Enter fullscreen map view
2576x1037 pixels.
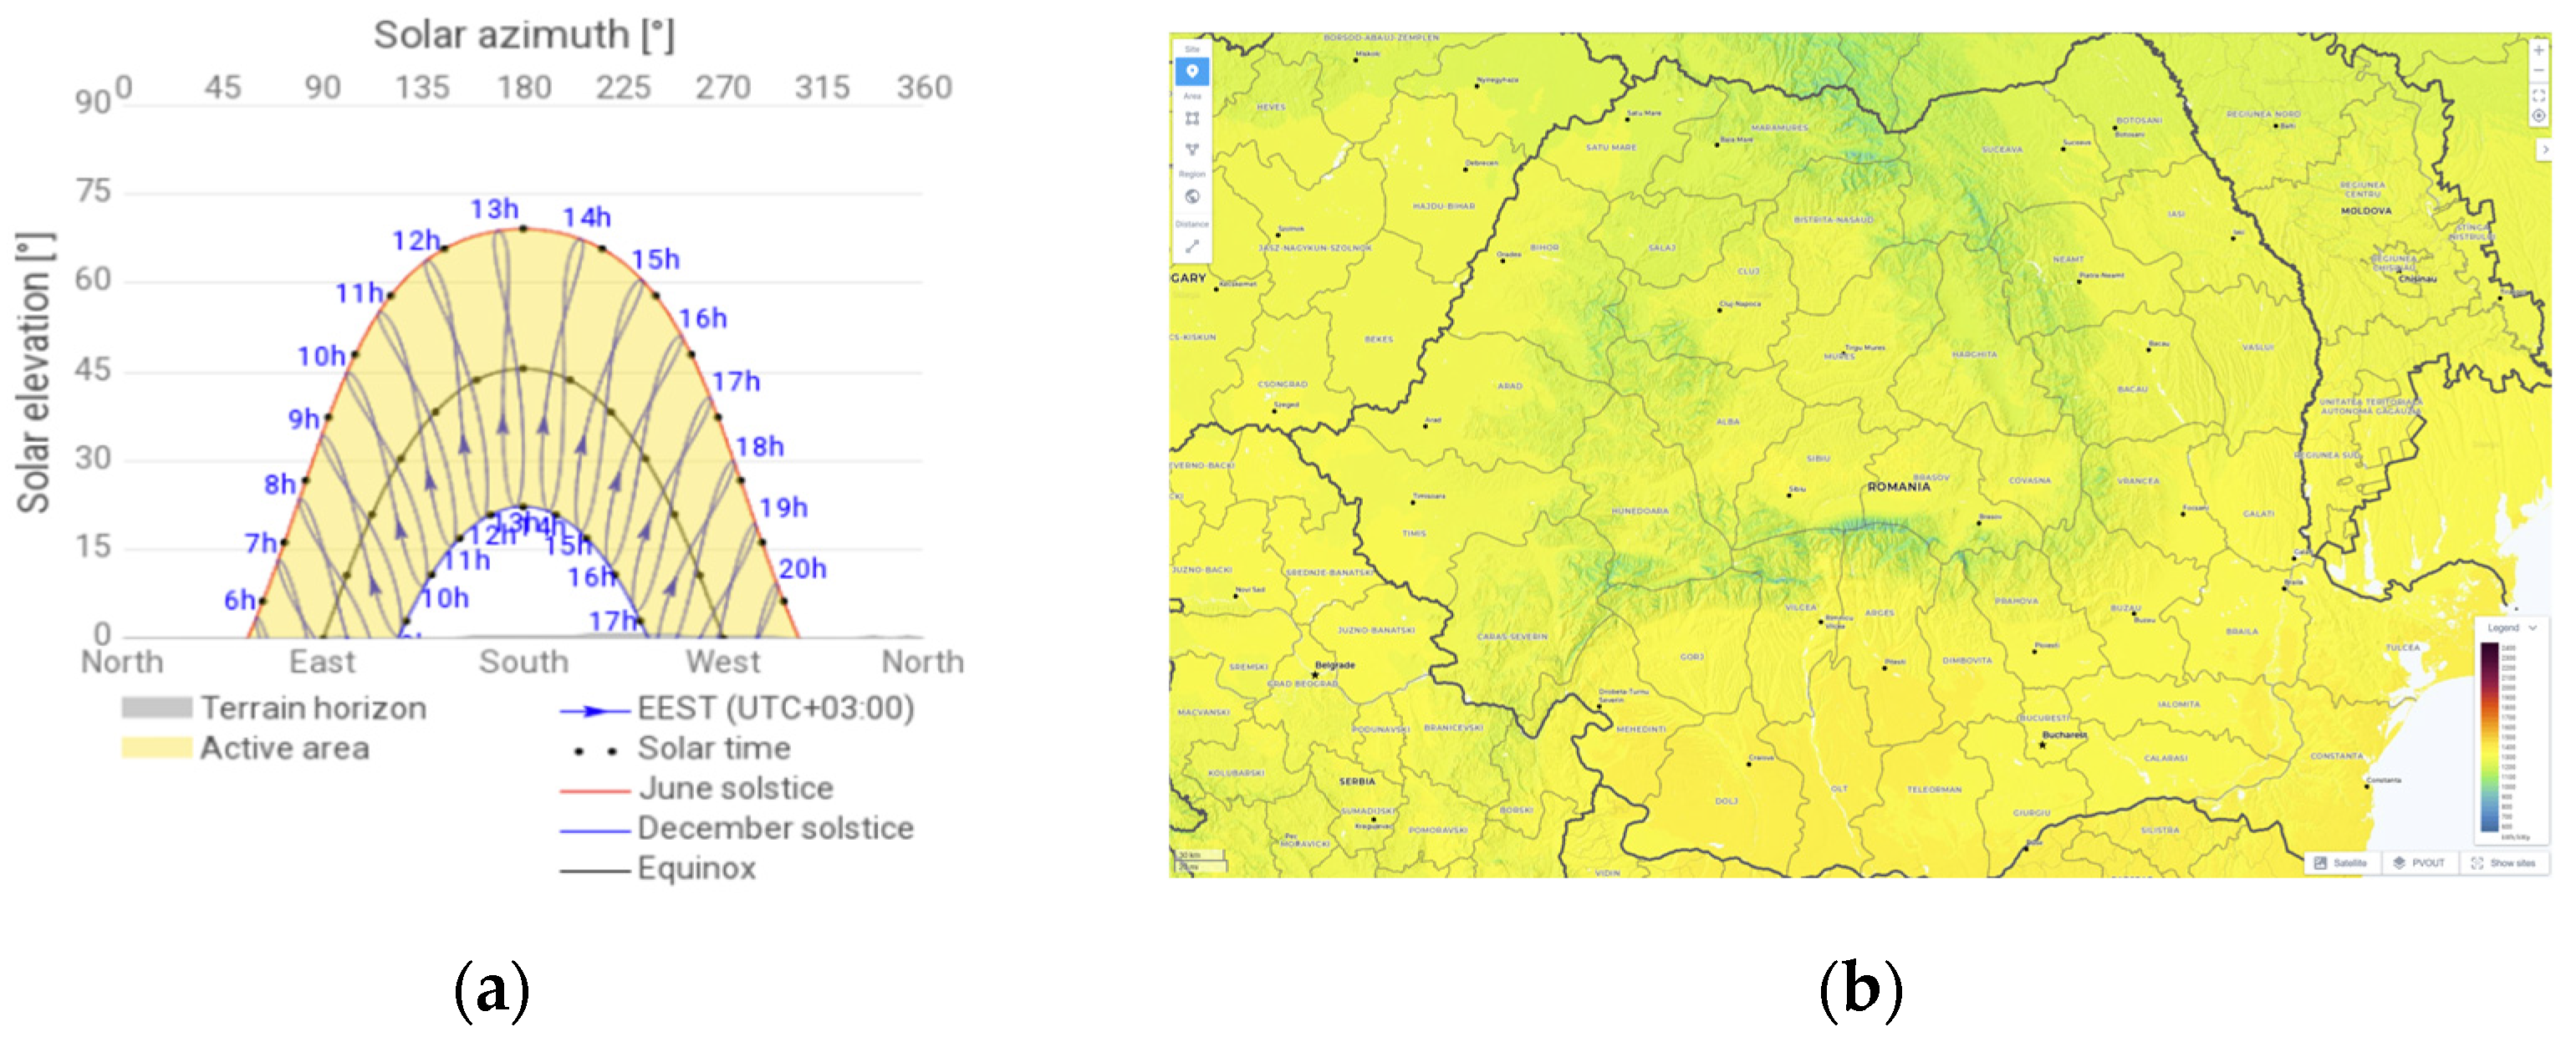coord(2538,96)
